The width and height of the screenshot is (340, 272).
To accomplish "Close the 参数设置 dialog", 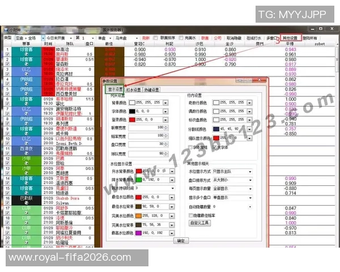I will coord(259,80).
